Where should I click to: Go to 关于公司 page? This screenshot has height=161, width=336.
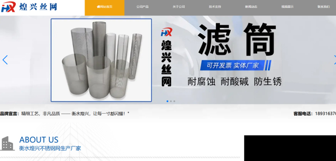(x=179, y=7)
